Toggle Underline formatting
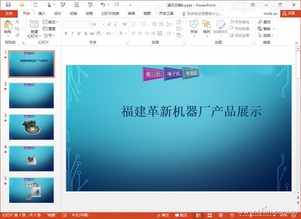 [x=79, y=34]
